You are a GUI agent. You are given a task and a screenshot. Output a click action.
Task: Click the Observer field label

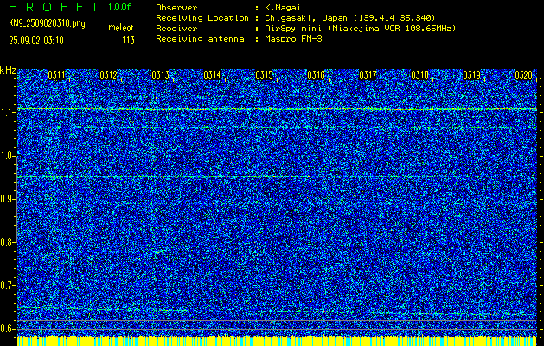(176, 8)
